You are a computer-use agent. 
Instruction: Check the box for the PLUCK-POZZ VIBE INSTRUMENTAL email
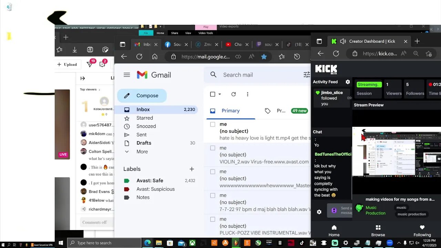[x=213, y=219]
